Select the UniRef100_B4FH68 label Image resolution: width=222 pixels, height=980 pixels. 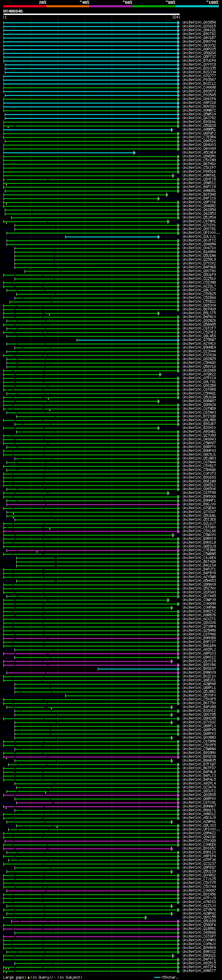[x=199, y=267]
